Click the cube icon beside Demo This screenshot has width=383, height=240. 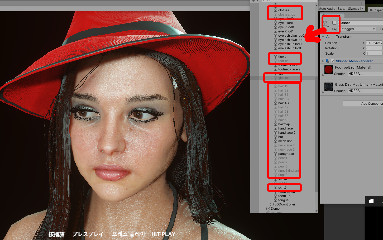(x=268, y=209)
